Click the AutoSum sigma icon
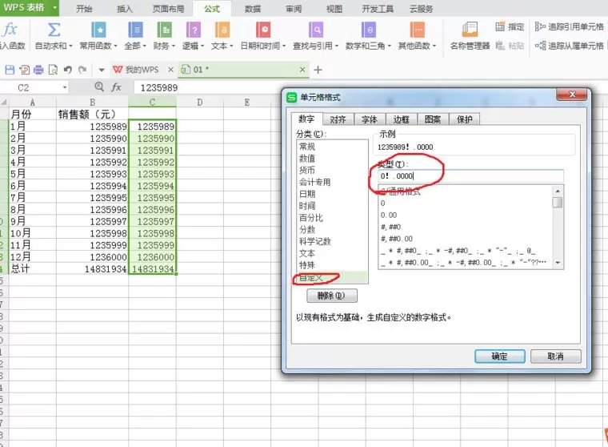The width and height of the screenshot is (608, 447). (x=54, y=30)
